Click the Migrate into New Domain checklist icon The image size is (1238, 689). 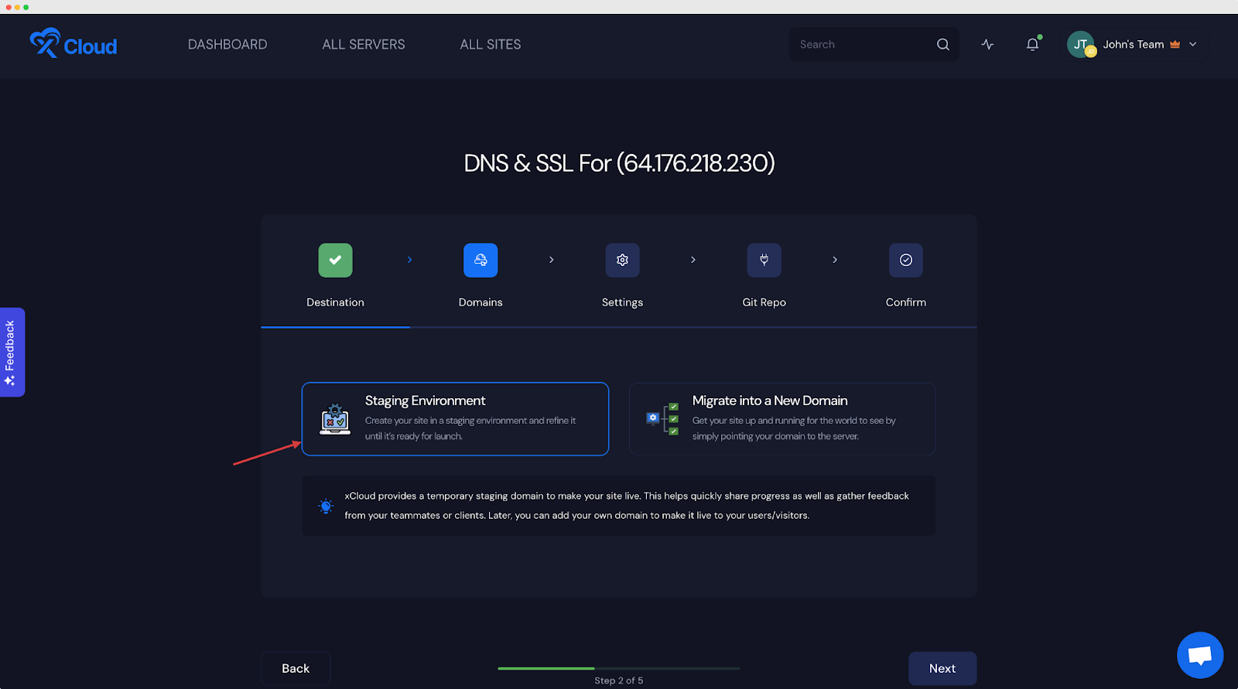pyautogui.click(x=662, y=418)
